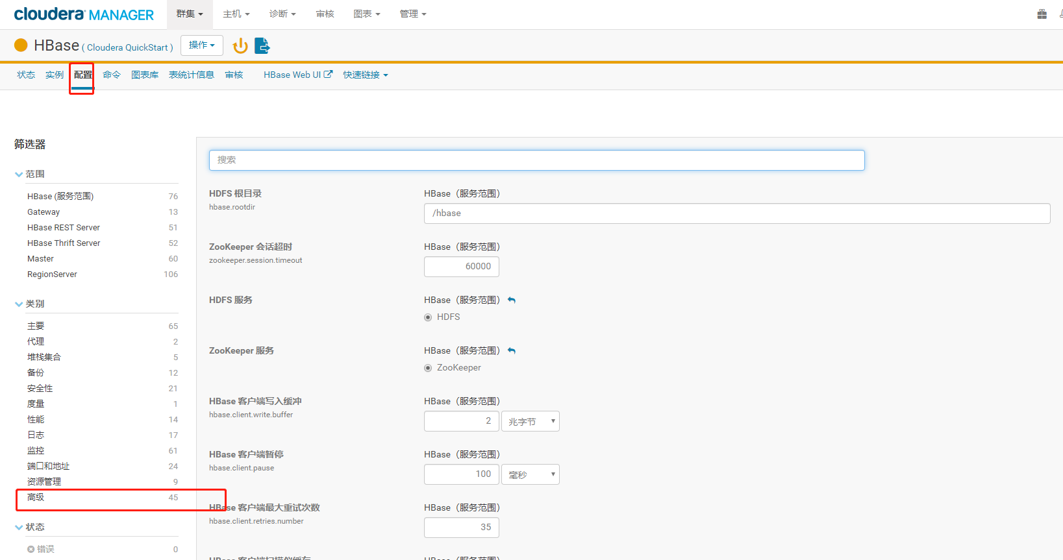Open the 群集 dropdown menu
Image resolution: width=1063 pixels, height=560 pixels.
coord(190,14)
